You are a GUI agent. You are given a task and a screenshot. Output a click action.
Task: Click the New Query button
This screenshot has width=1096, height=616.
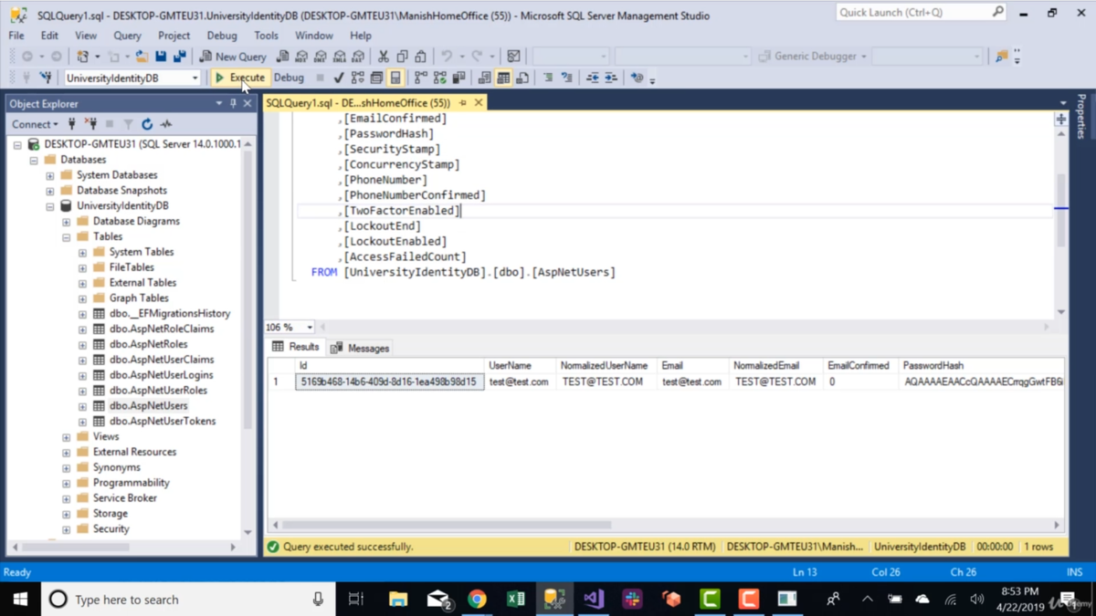[x=233, y=57]
